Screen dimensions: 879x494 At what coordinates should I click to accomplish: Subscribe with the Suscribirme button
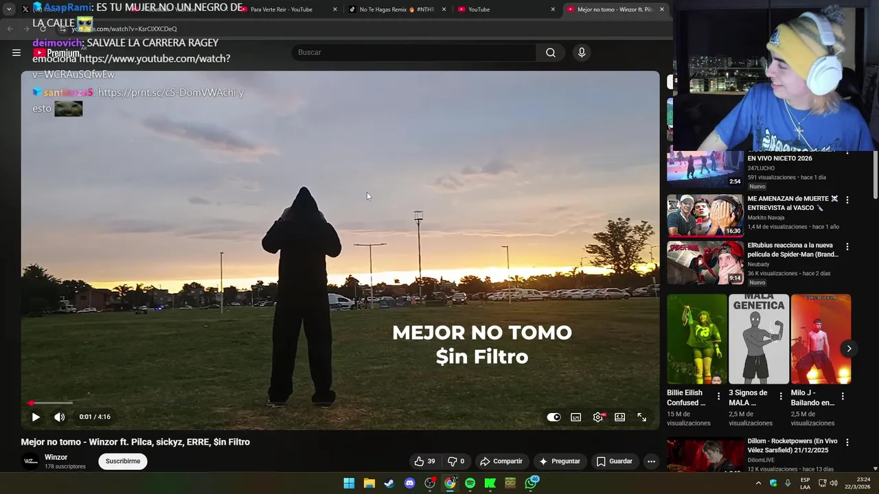[123, 461]
